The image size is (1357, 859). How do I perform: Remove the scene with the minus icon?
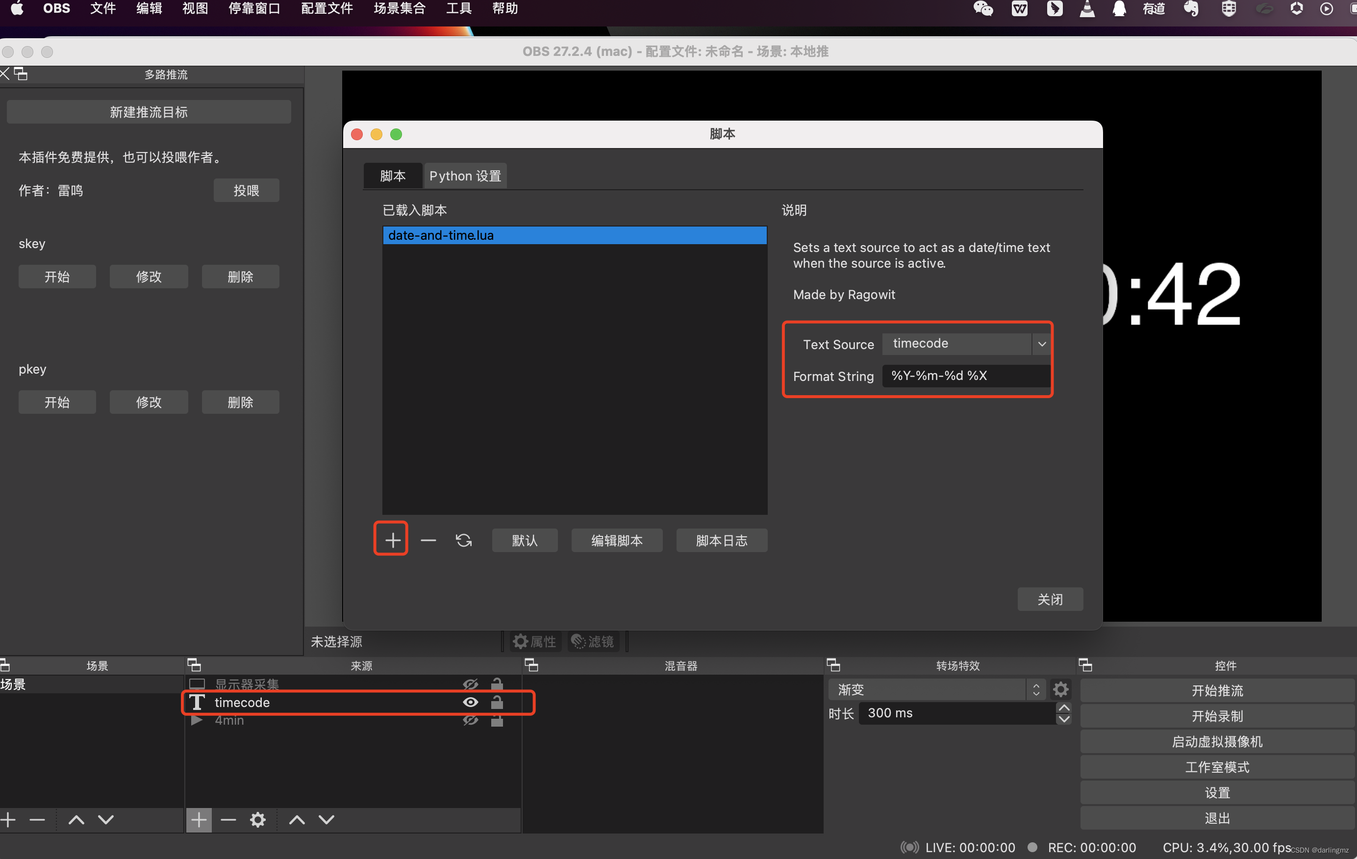37,820
